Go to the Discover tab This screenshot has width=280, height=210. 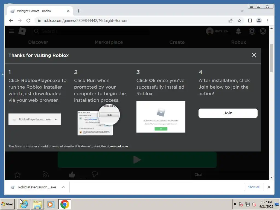tap(38, 42)
